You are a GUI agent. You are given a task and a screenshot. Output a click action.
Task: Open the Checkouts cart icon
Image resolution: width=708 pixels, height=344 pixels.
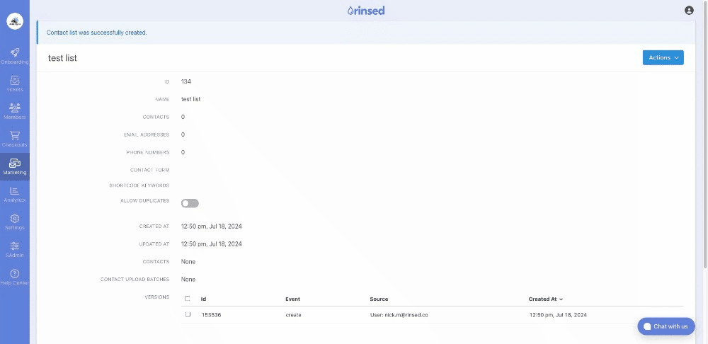click(x=14, y=135)
